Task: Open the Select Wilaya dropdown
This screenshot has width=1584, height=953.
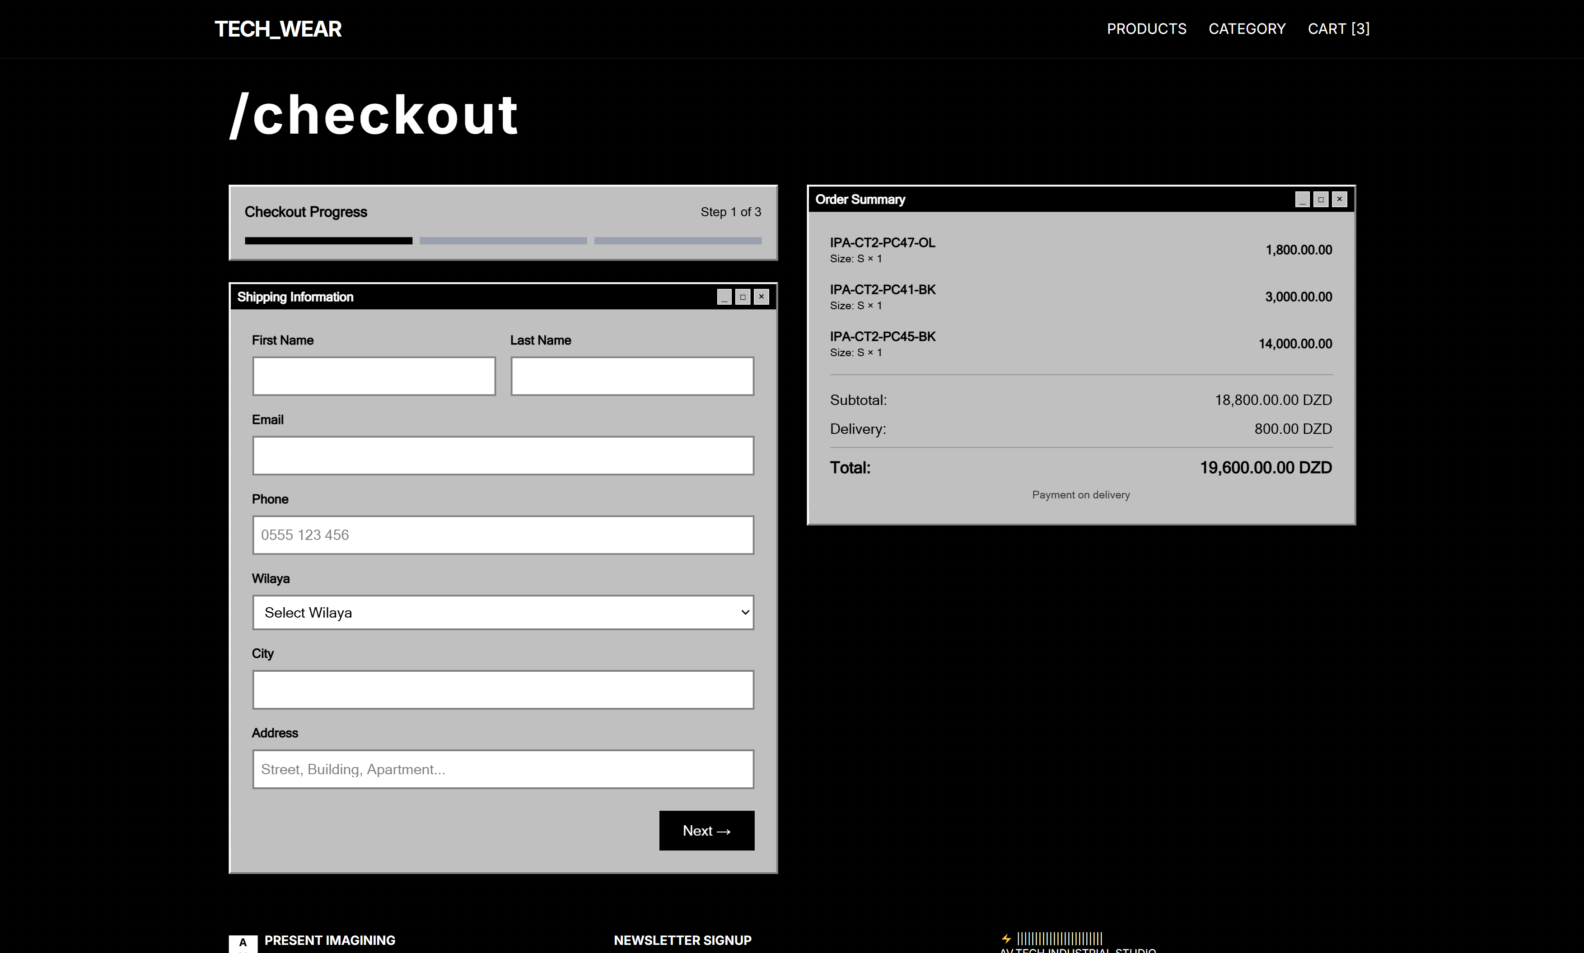Action: click(503, 613)
